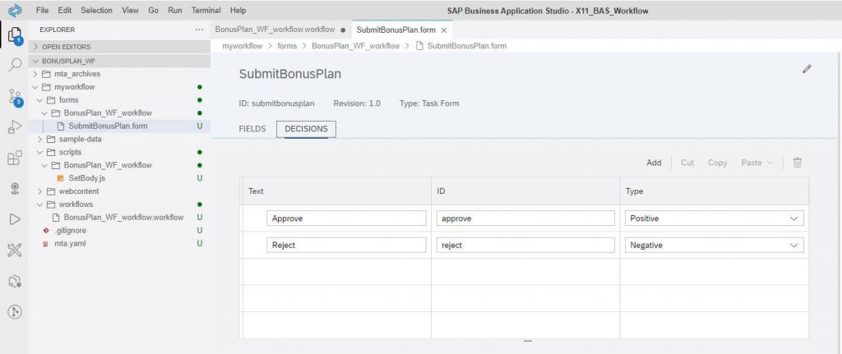
Task: Open the crossed tools icon in activity bar
Action: pos(15,250)
